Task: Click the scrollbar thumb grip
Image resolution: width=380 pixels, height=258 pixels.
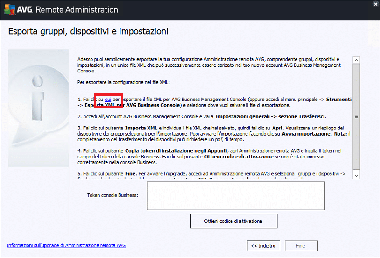Action: coord(356,117)
